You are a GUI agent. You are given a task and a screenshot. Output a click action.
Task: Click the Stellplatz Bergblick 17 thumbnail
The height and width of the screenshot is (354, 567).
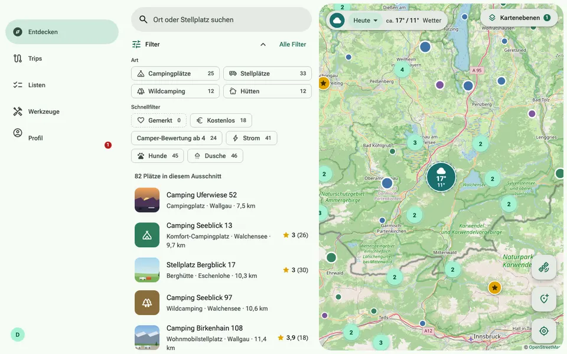tap(147, 270)
